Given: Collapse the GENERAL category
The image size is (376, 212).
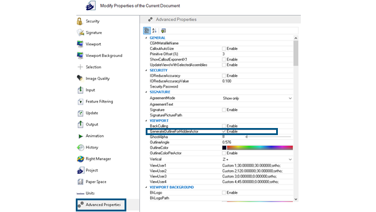Looking at the screenshot, I should (x=146, y=38).
